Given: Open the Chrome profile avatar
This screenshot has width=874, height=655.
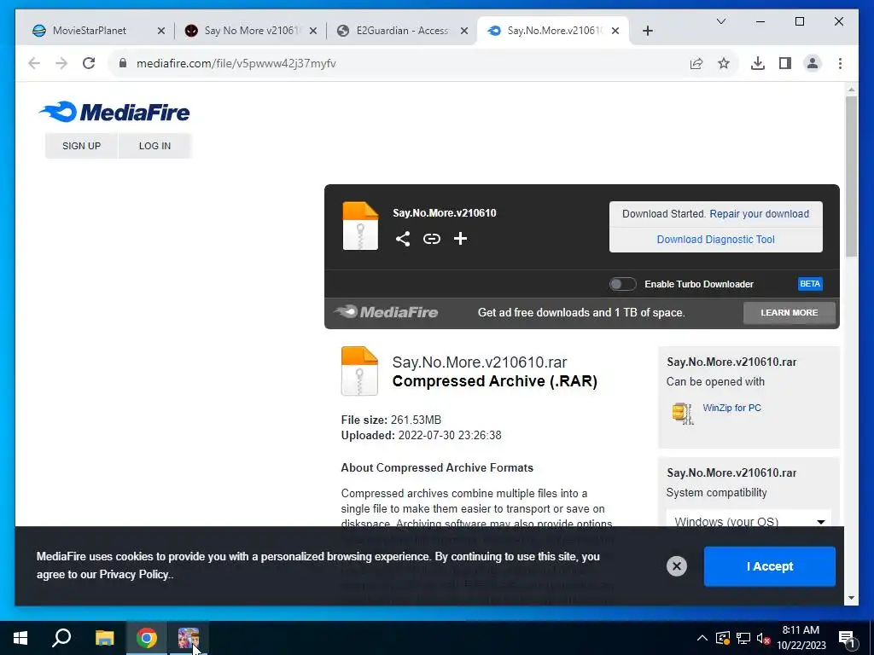Looking at the screenshot, I should (x=813, y=63).
